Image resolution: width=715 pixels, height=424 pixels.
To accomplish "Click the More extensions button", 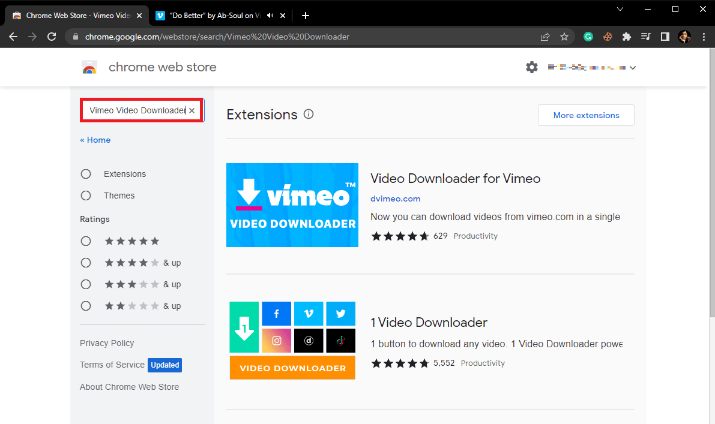I will click(x=586, y=115).
